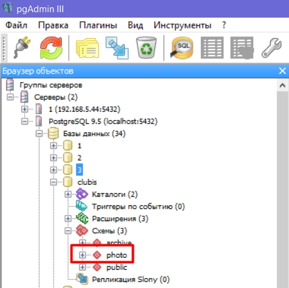Image resolution: width=289 pixels, height=288 pixels.
Task: Click the scrollbar up arrow
Action: [282, 85]
